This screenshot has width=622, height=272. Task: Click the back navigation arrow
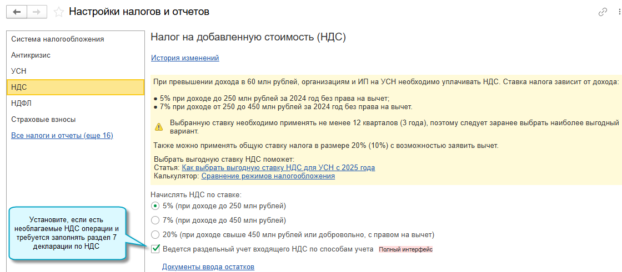16,12
